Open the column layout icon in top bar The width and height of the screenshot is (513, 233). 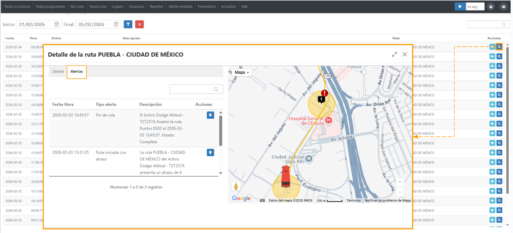[x=503, y=6]
